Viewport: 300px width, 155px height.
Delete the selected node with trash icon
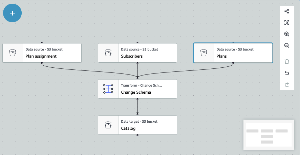pyautogui.click(x=287, y=62)
